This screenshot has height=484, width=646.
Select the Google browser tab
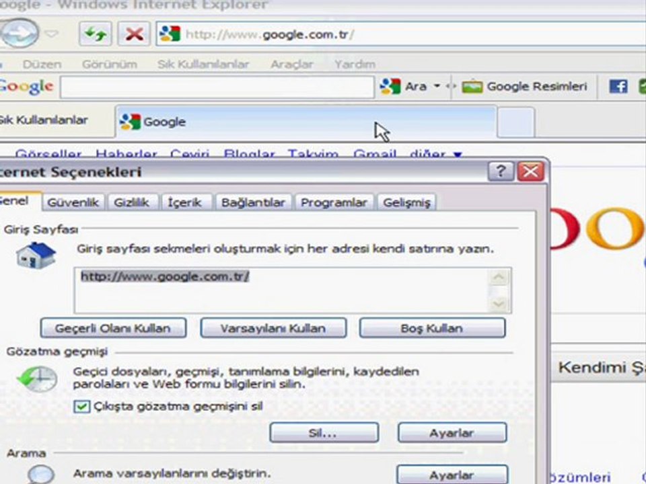tap(306, 122)
